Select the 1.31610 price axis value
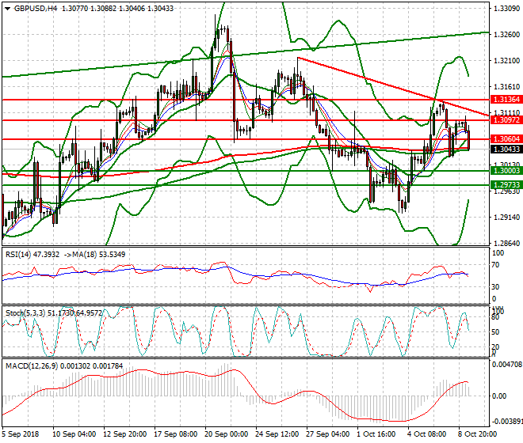This screenshot has width=523, height=443. click(506, 87)
